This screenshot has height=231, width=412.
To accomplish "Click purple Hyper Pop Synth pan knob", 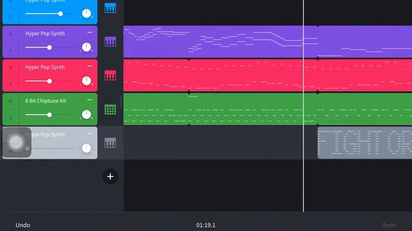I will (86, 47).
